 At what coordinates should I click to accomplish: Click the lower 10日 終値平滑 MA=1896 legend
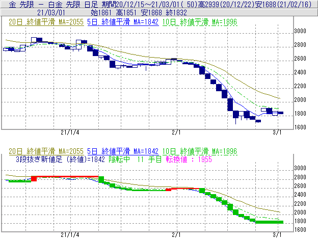[x=200, y=151]
